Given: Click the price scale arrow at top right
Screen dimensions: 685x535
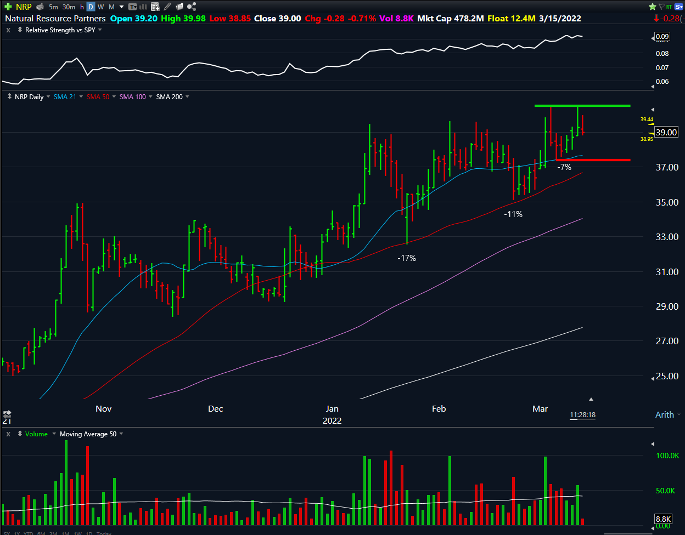Looking at the screenshot, I should coord(653,109).
